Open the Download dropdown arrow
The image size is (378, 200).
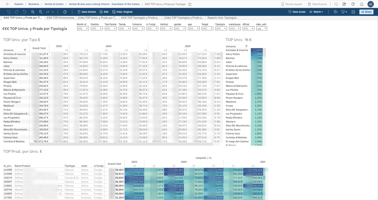coord(346,12)
